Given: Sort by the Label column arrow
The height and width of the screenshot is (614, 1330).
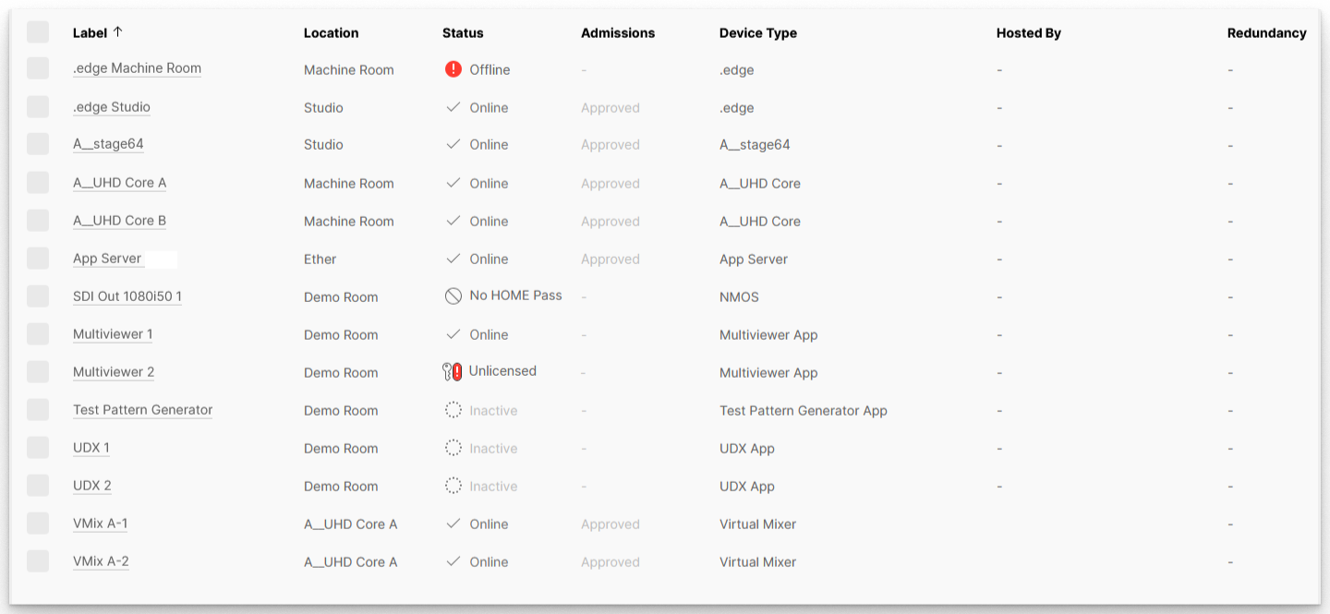Looking at the screenshot, I should point(117,32).
